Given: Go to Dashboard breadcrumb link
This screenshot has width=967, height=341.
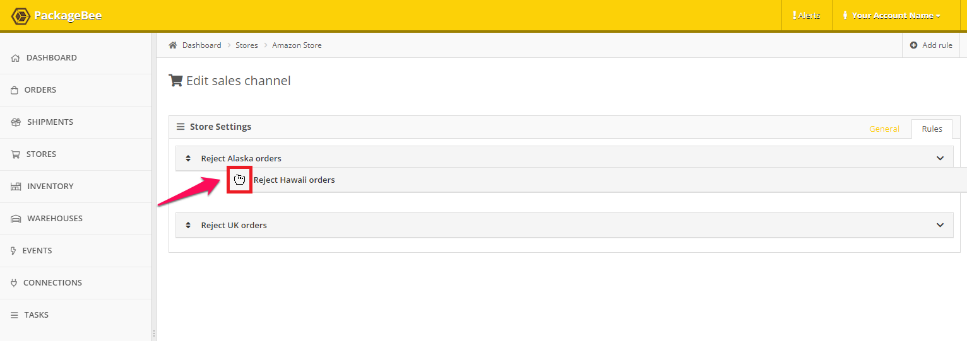Looking at the screenshot, I should (x=202, y=45).
